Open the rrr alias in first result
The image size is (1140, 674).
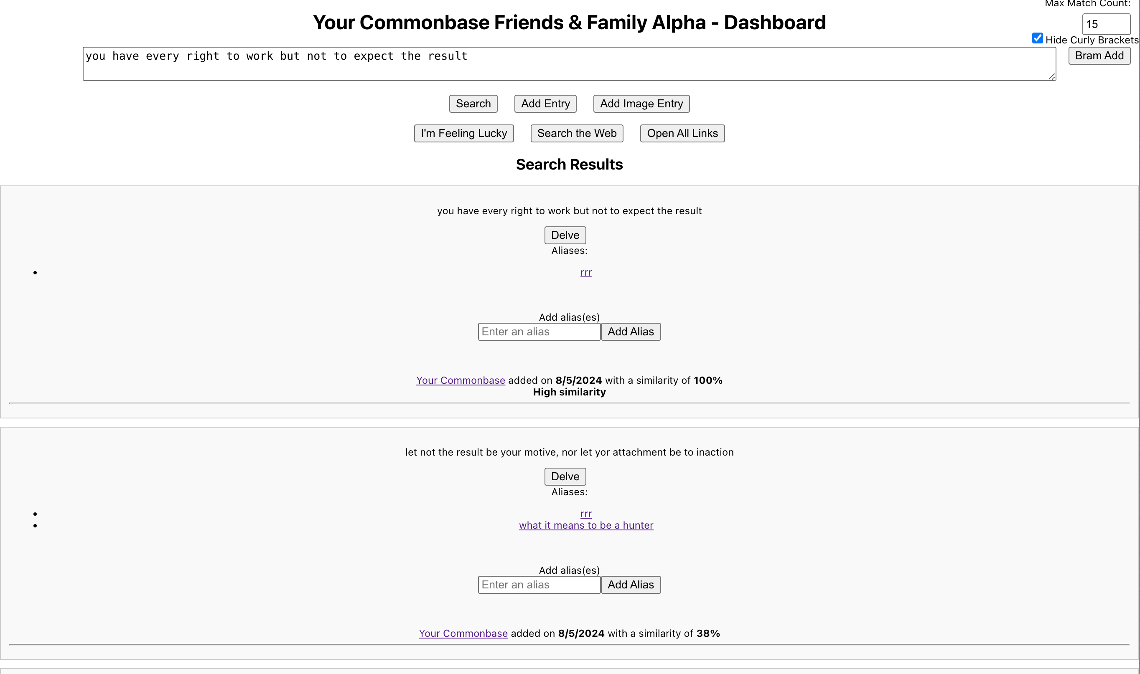[x=586, y=273]
